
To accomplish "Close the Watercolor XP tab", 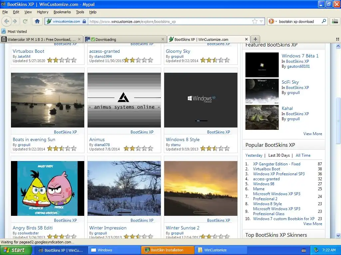I will [79, 39].
